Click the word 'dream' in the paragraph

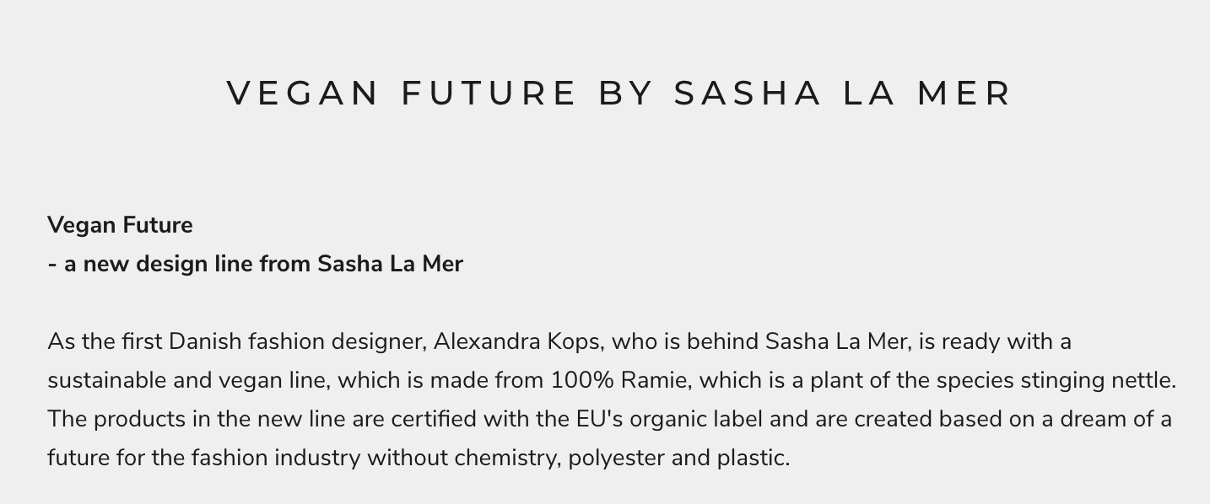1098,419
